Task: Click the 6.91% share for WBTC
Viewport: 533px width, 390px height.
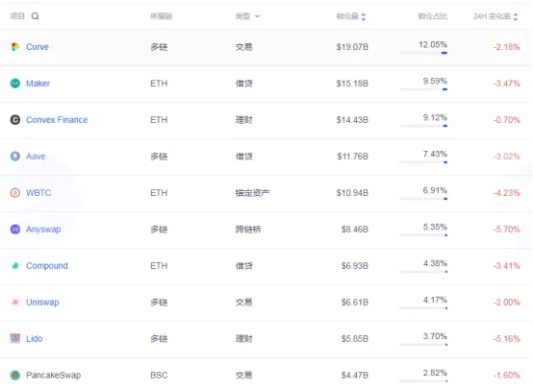Action: coord(435,190)
